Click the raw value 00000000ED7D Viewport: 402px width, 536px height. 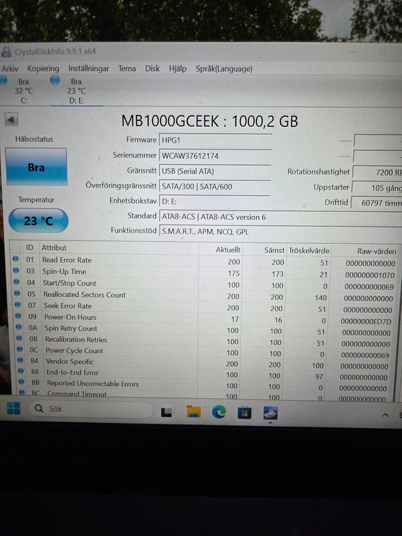pos(366,322)
